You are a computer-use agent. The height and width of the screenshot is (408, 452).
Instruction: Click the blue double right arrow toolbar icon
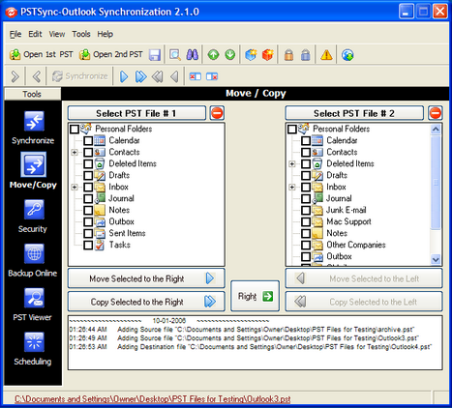(141, 76)
